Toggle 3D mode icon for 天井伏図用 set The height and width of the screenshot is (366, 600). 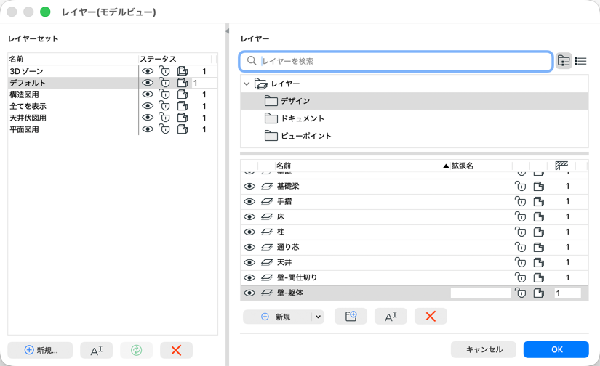pyautogui.click(x=183, y=118)
